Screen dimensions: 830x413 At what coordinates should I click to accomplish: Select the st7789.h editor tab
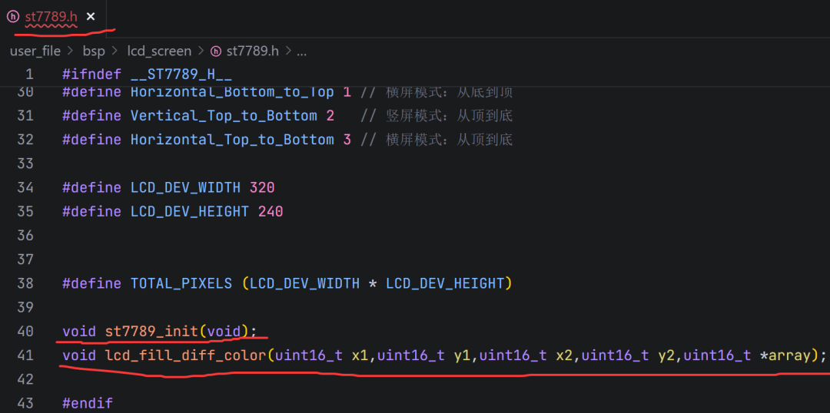click(51, 17)
